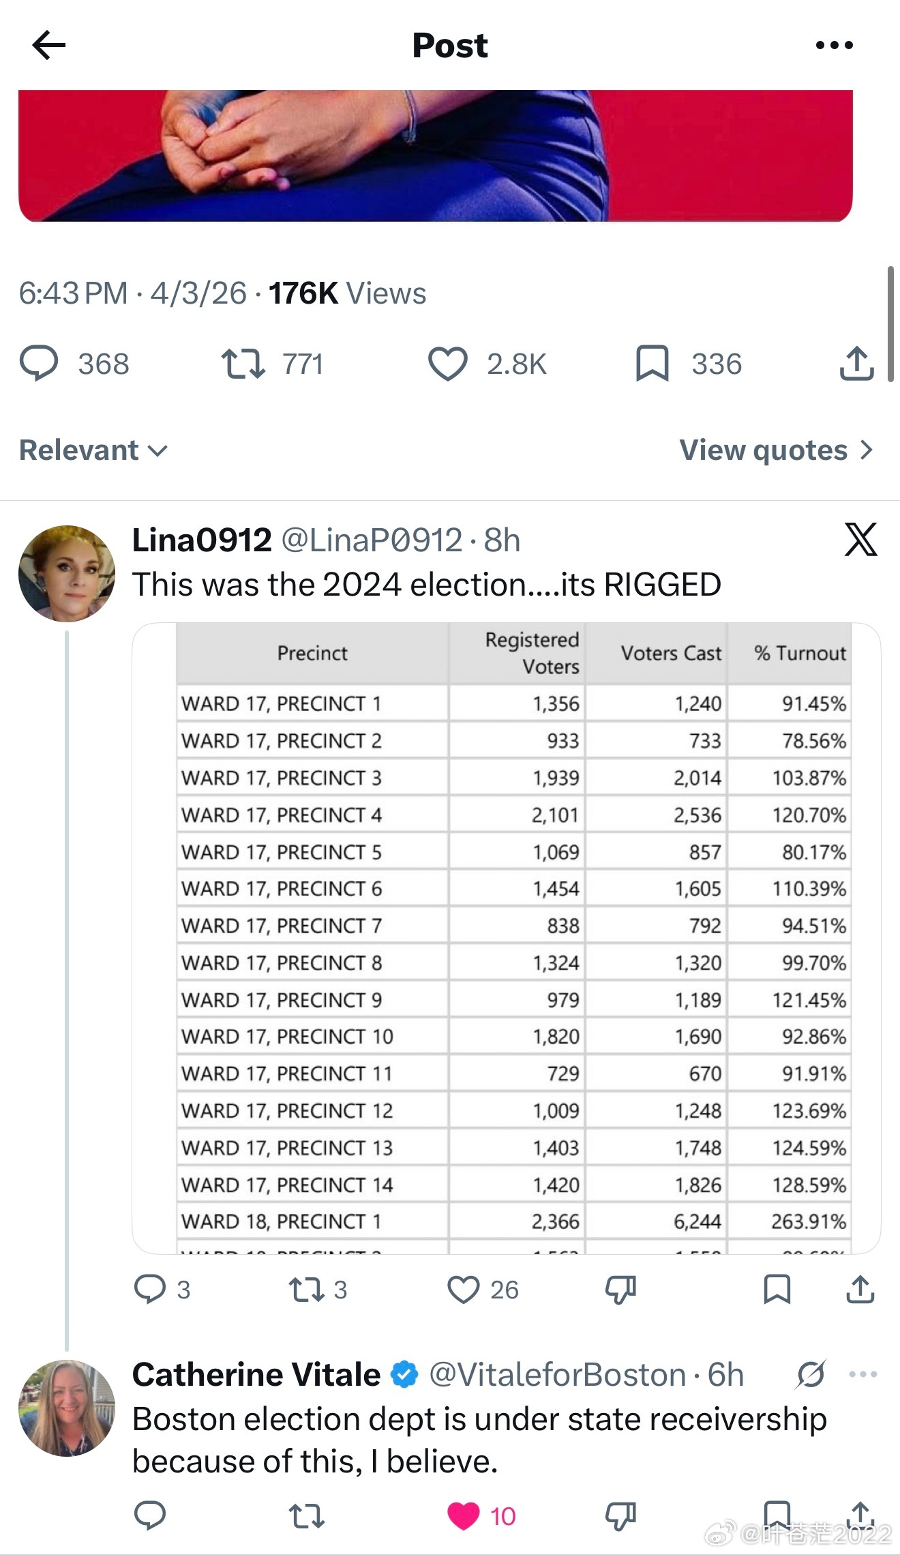Bookmark the main post with 336 bookmarks
Image resolution: width=900 pixels, height=1555 pixels.
(652, 363)
